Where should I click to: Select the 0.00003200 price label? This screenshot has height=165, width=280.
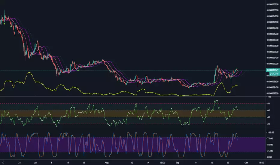(x=273, y=64)
